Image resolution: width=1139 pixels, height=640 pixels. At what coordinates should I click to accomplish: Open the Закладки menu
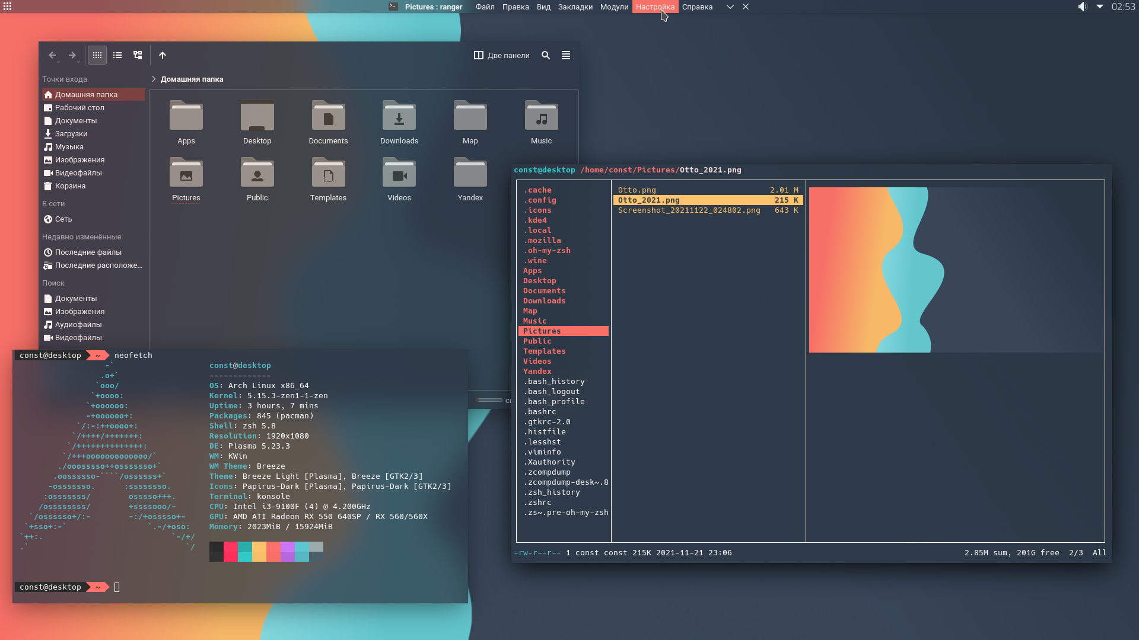[575, 7]
